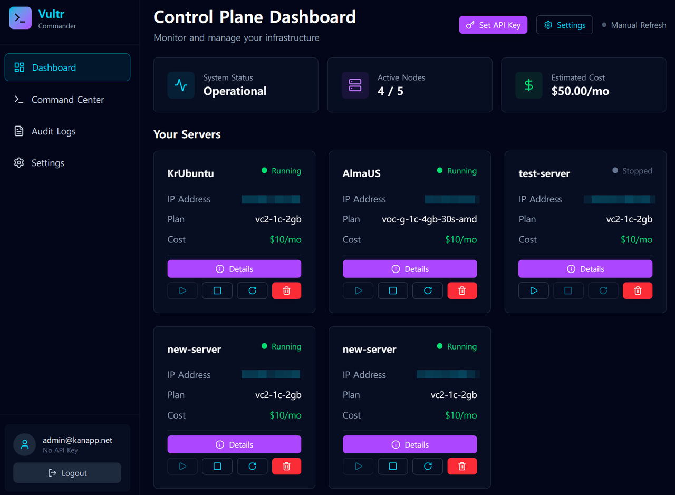Viewport: 675px width, 495px height.
Task: Click the masked IP address on KrUbuntu
Action: coord(271,199)
